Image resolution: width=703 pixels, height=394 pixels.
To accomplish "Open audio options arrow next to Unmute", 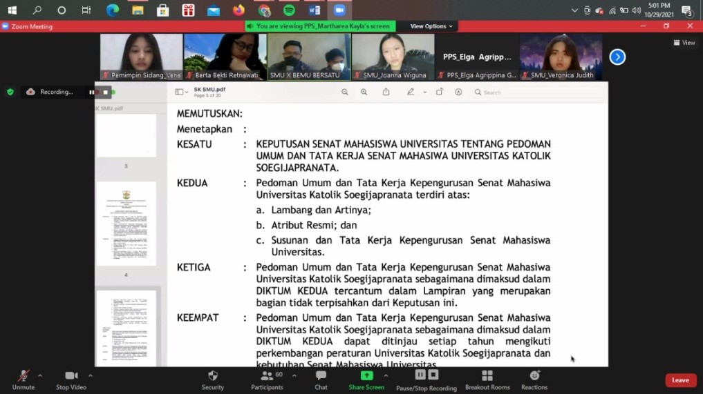I will click(40, 375).
